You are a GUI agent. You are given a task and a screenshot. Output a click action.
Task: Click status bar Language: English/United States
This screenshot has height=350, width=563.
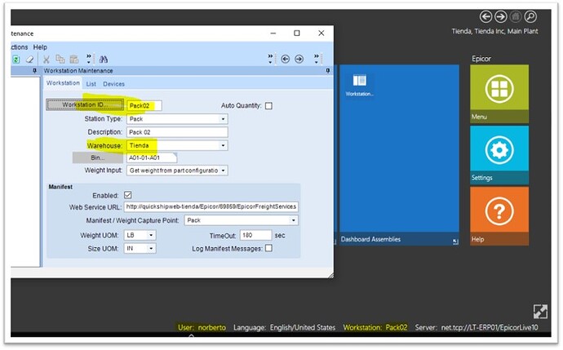click(285, 327)
